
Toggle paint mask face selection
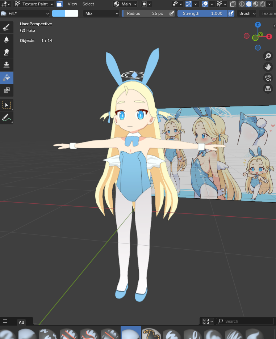(x=59, y=4)
